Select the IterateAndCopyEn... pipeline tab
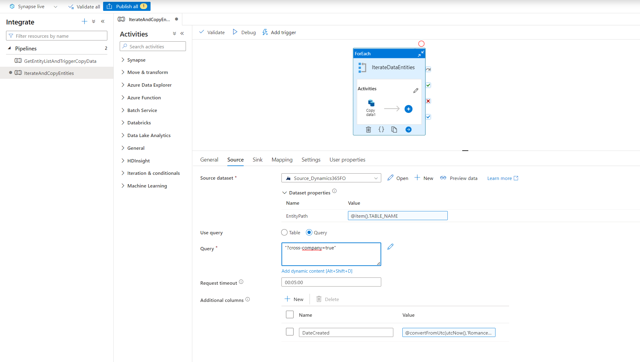This screenshot has height=362, width=640. (148, 19)
